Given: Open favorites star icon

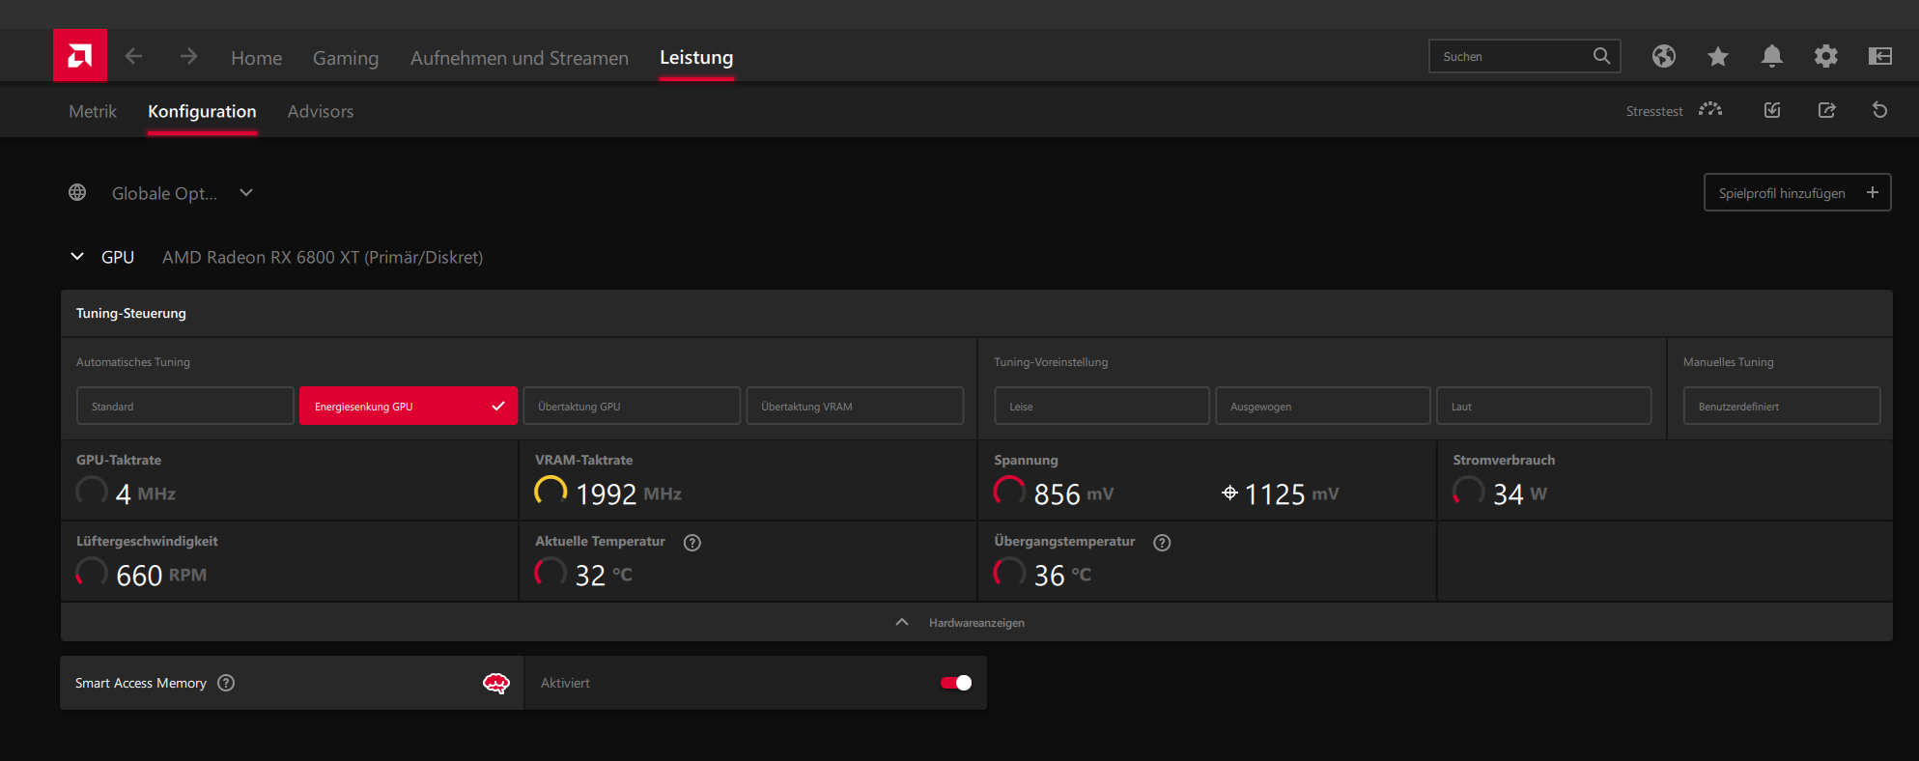Looking at the screenshot, I should [1717, 56].
